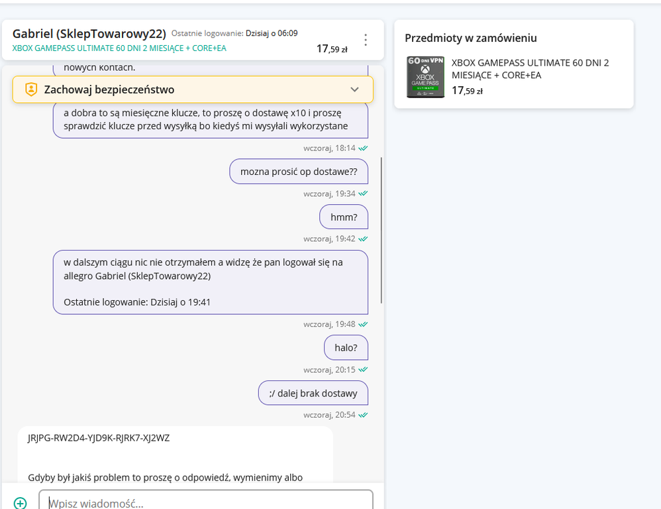661x509 pixels.
Task: Click read-receipt checkmarks next to wczoraj, 18:14
Action: (363, 148)
